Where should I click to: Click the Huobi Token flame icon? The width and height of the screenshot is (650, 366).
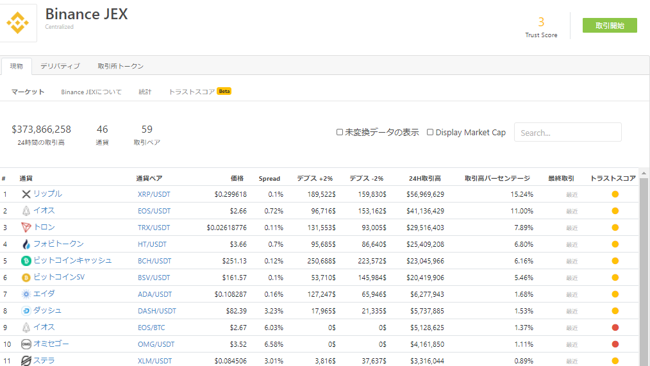pyautogui.click(x=26, y=244)
